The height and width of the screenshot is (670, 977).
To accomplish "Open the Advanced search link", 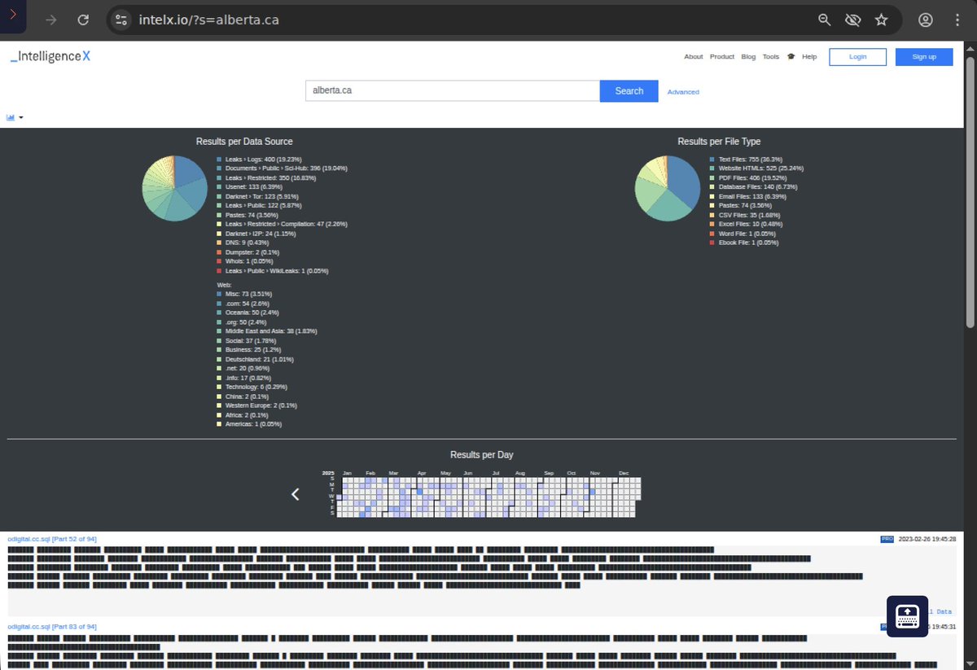I will pos(683,92).
